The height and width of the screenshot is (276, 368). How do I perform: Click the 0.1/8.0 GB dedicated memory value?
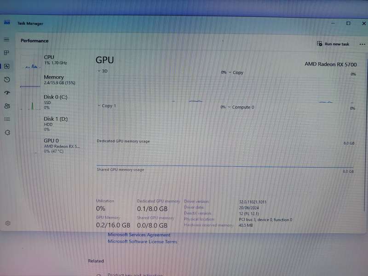coord(152,209)
